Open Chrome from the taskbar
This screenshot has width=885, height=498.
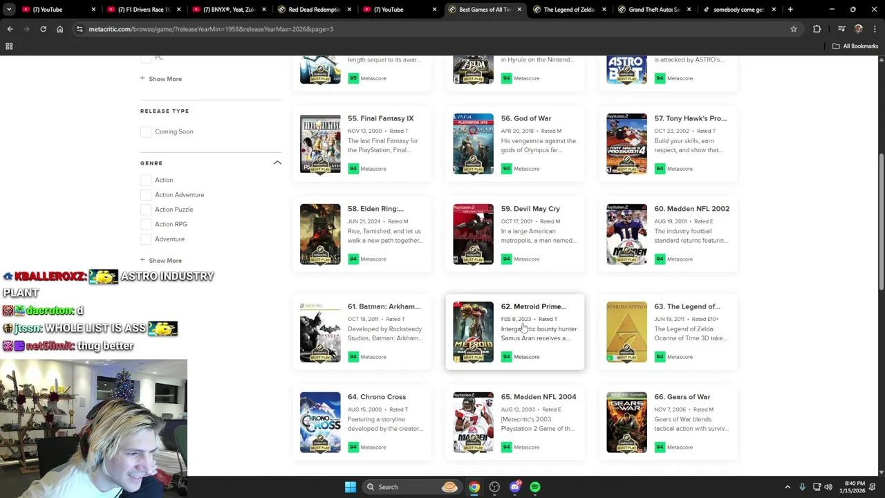[474, 487]
